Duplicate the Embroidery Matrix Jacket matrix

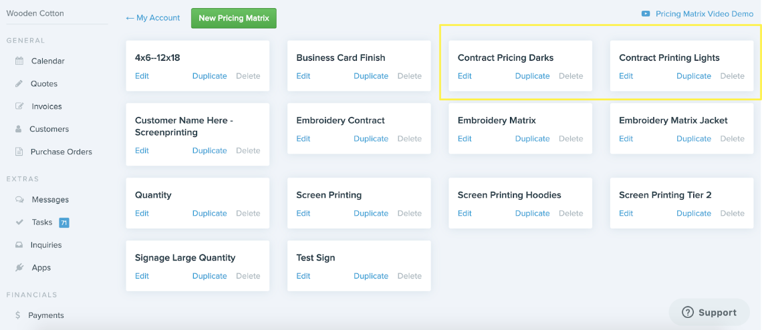click(693, 138)
